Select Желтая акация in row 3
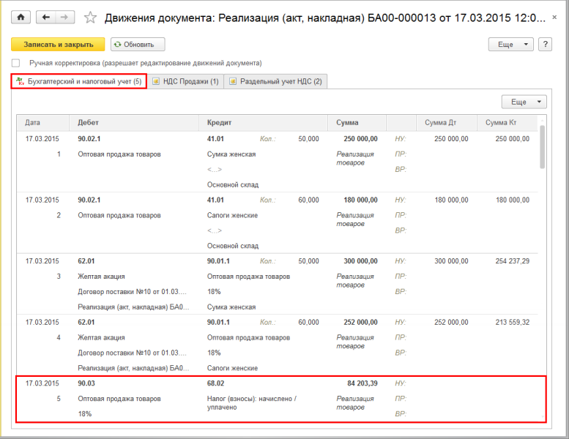Viewport: 569px width, 439px height. (x=101, y=277)
